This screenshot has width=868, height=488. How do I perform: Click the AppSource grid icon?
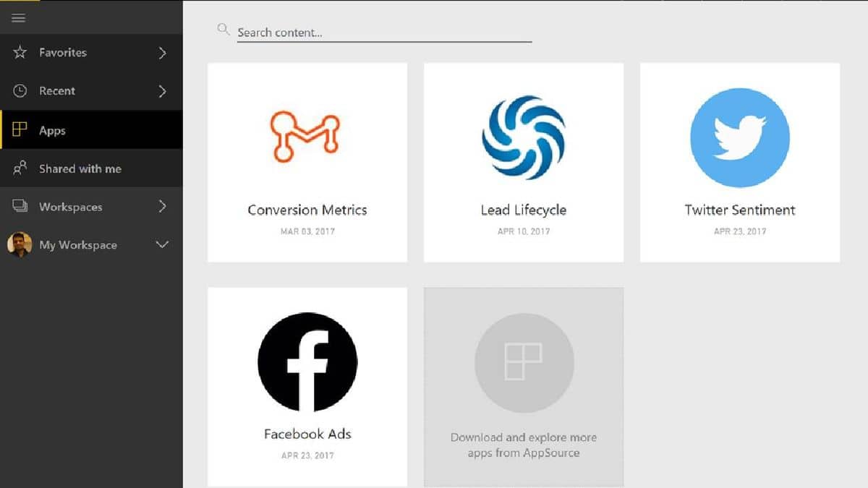coord(524,362)
